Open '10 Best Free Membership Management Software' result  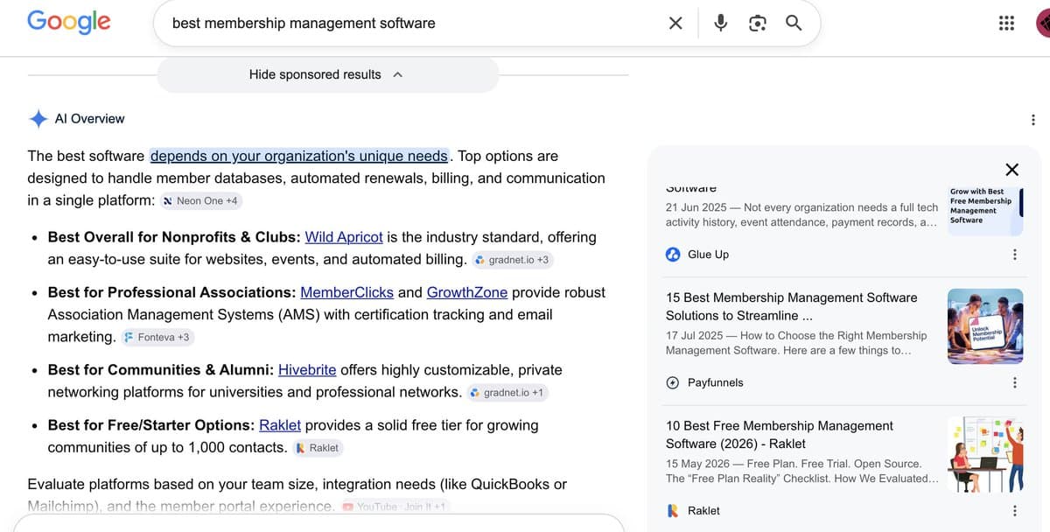coord(780,435)
